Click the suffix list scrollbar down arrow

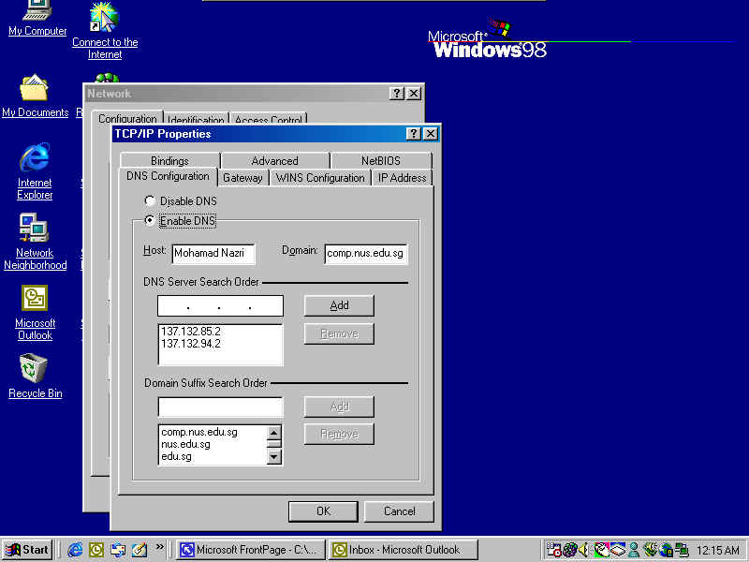click(273, 457)
